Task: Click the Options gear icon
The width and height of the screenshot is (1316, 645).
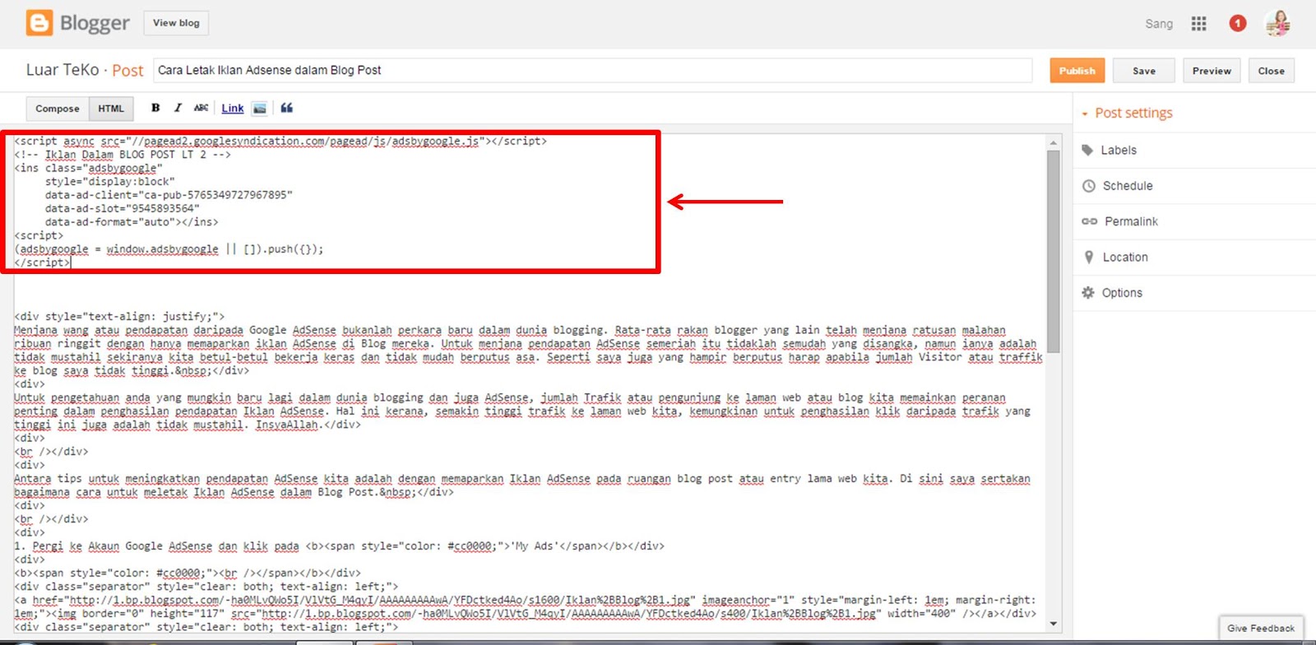Action: click(x=1088, y=293)
